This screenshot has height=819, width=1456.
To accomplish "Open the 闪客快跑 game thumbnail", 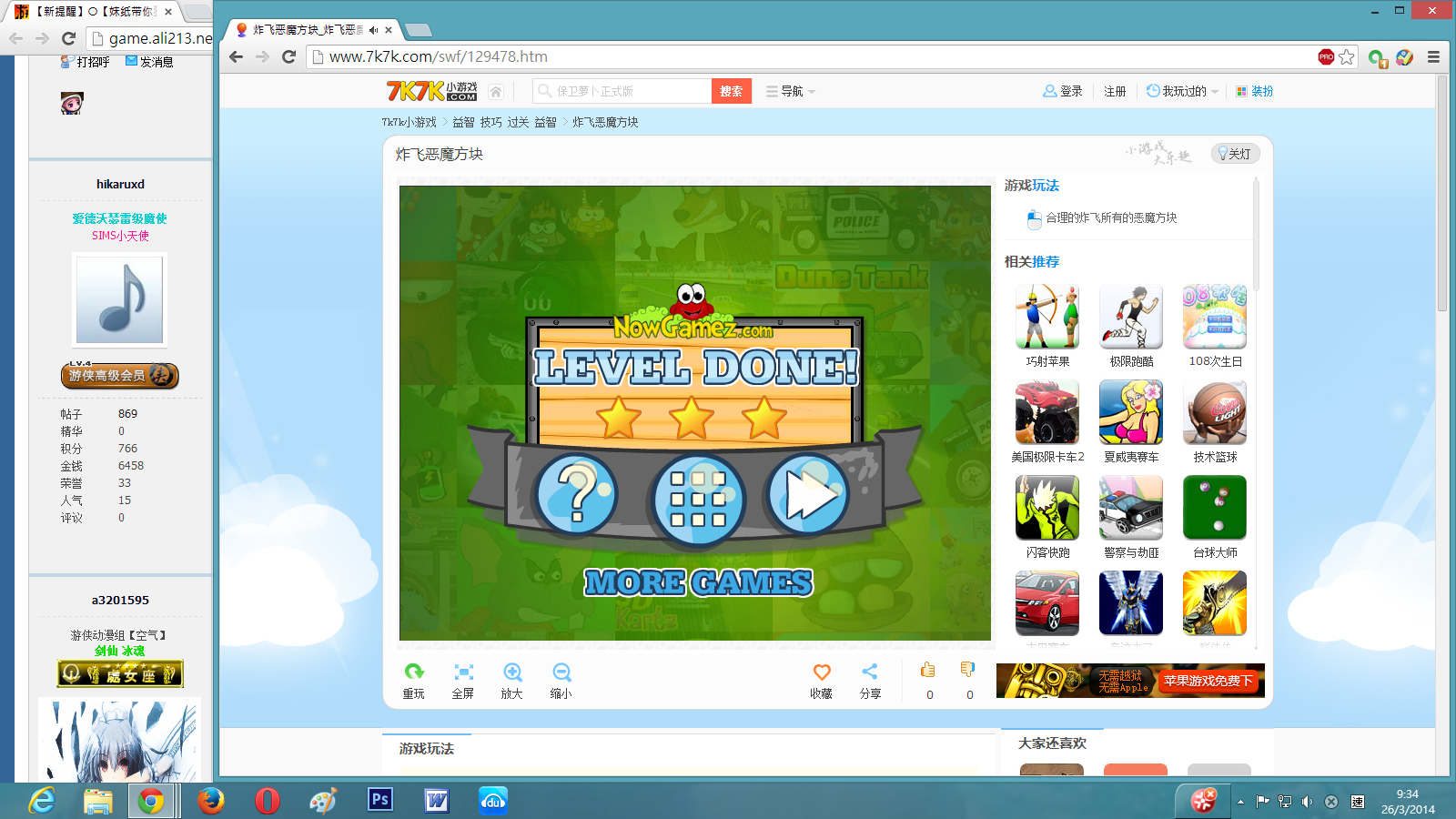I will click(1047, 507).
